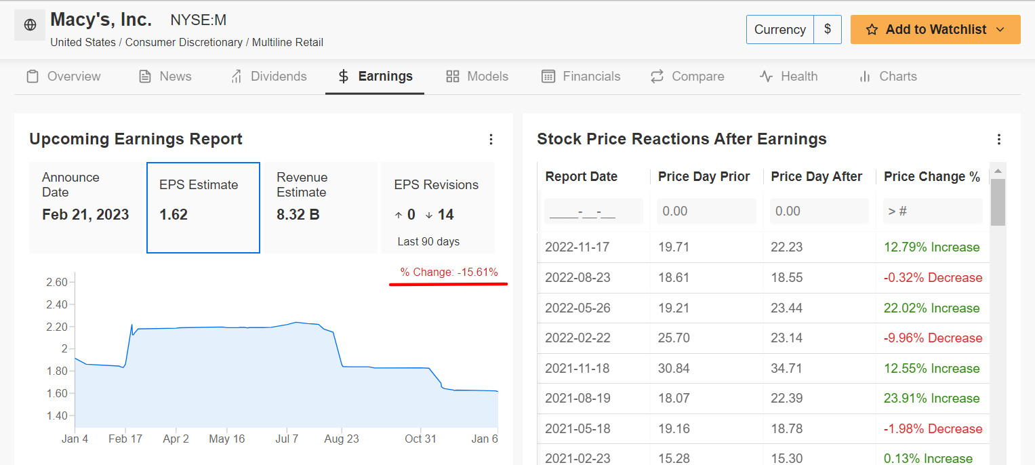Click the table's vertical scrollbar thumb
The height and width of the screenshot is (465, 1035).
coord(998,202)
